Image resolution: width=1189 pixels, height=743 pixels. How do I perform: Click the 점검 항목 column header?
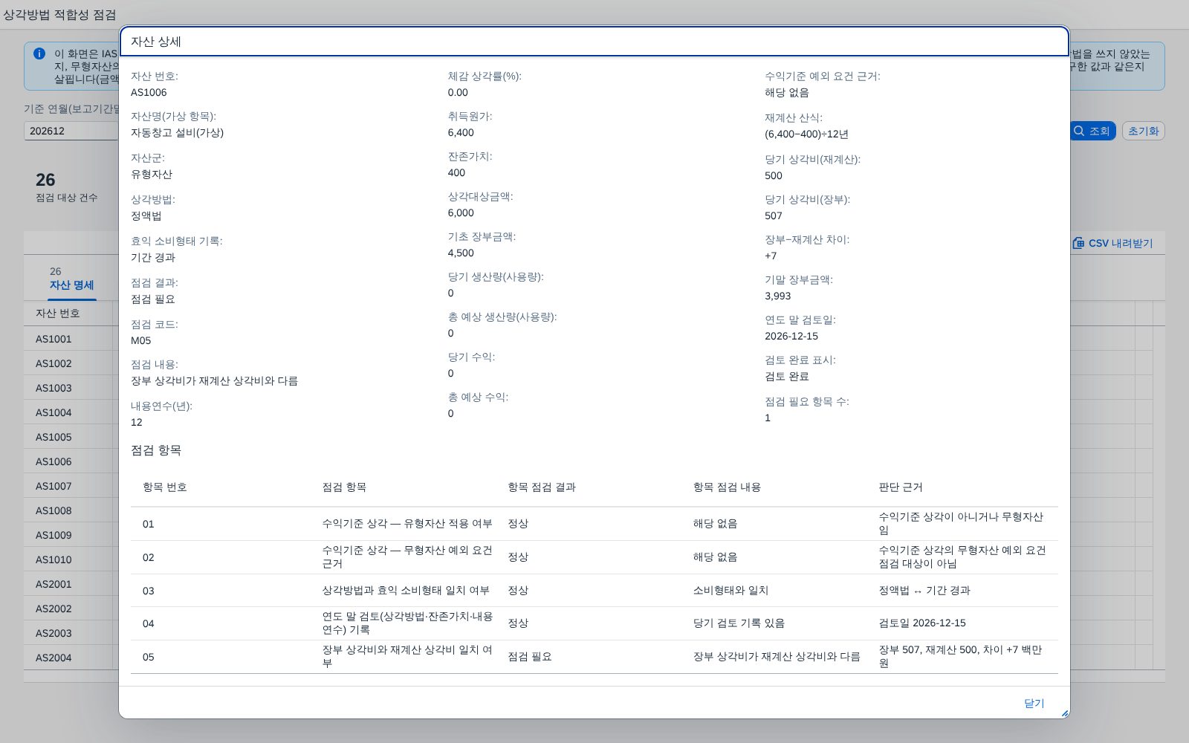(344, 487)
